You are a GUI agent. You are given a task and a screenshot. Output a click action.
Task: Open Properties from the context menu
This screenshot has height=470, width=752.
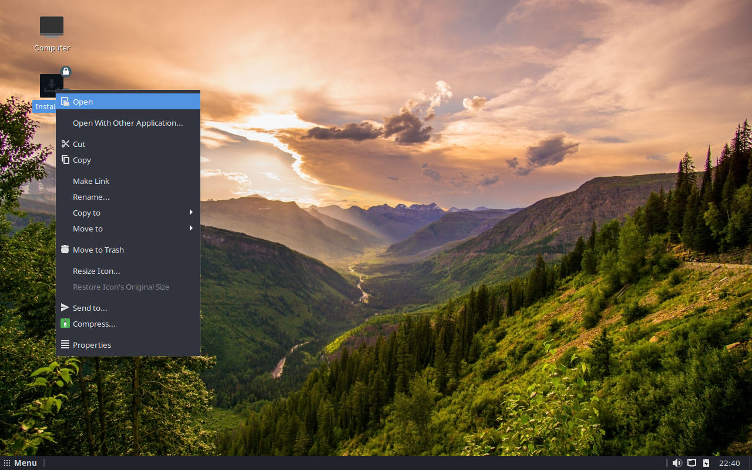point(128,345)
